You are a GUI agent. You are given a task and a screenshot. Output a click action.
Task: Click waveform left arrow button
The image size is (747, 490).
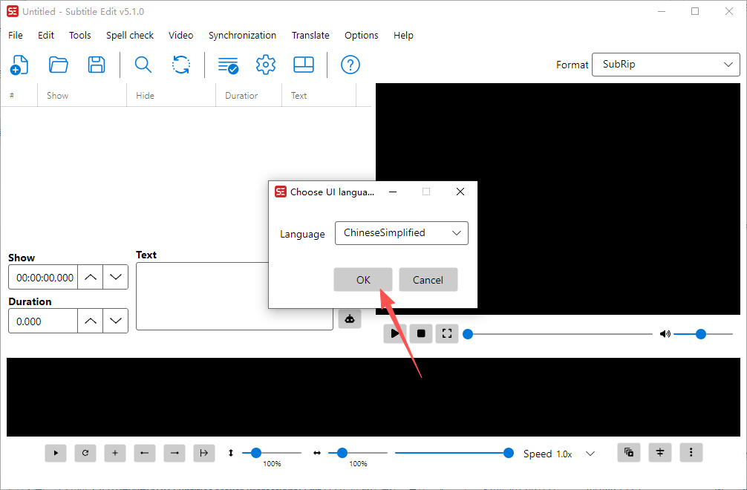pyautogui.click(x=145, y=453)
